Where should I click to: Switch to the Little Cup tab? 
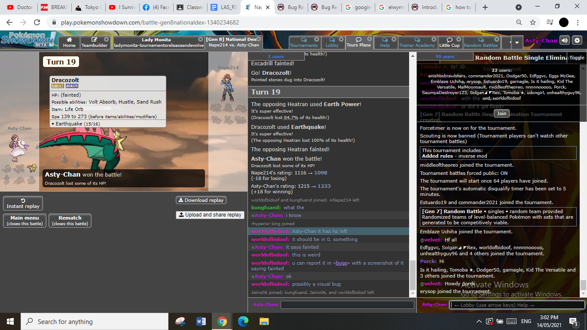point(449,42)
